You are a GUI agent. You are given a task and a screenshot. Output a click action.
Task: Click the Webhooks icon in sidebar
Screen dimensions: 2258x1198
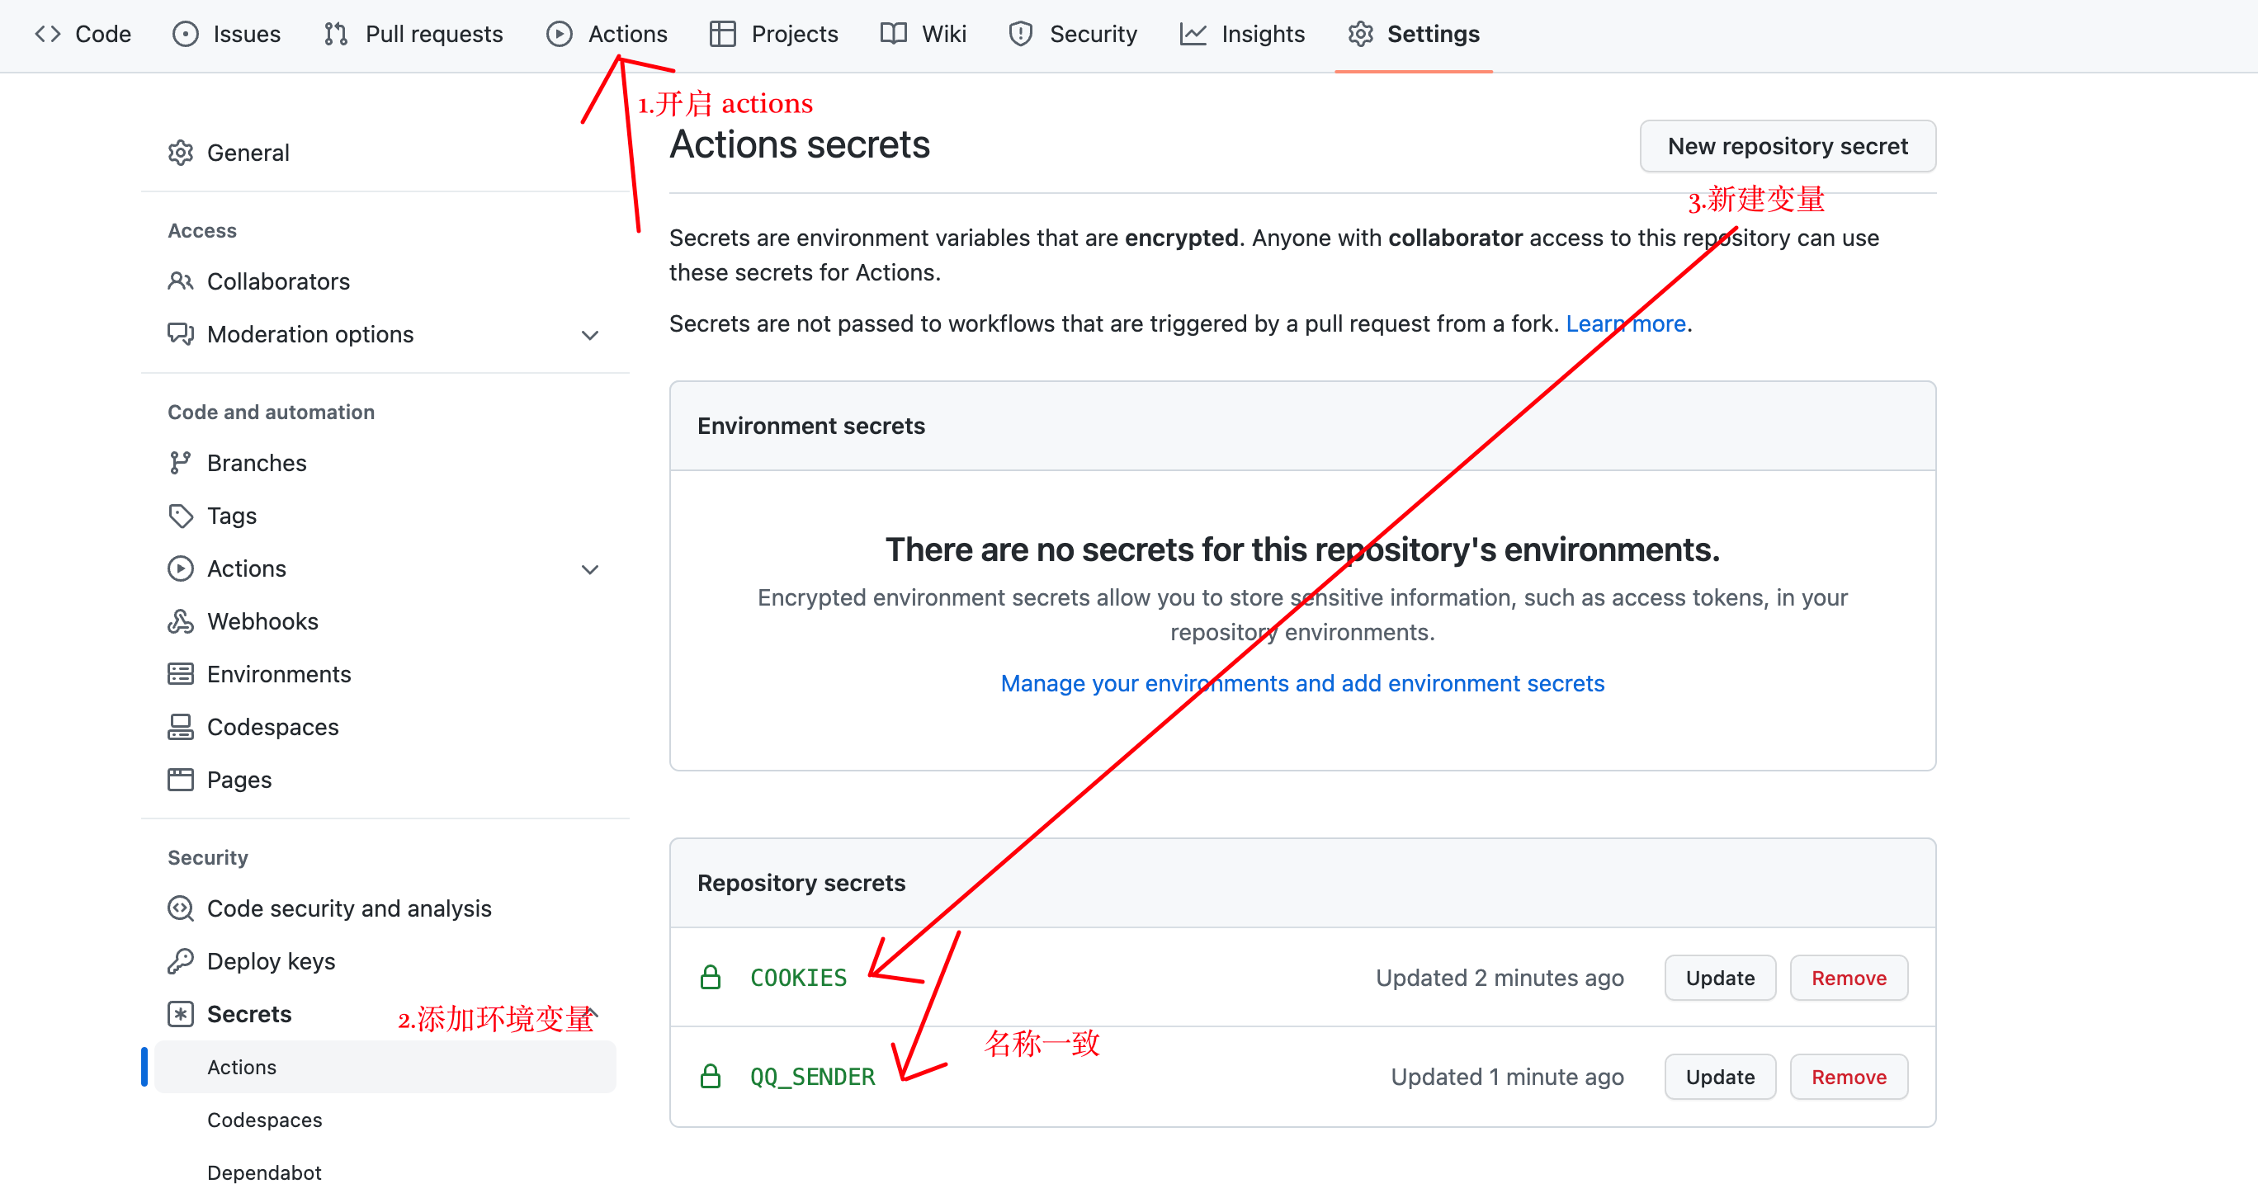(x=181, y=620)
